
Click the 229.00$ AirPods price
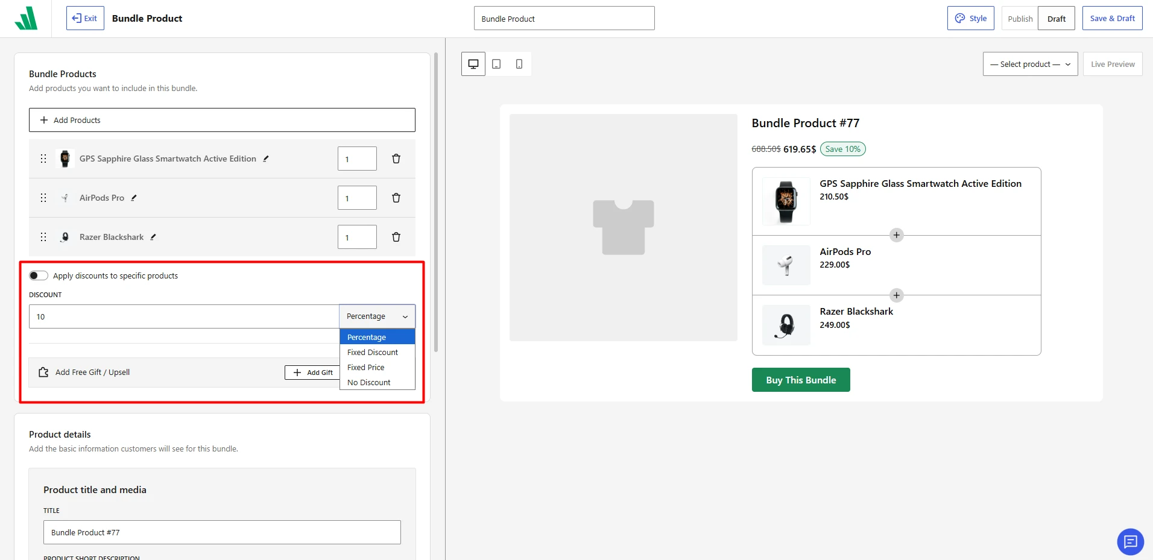[x=835, y=265]
